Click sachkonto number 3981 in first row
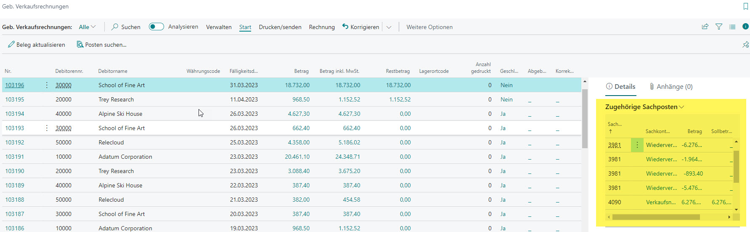 pyautogui.click(x=615, y=145)
